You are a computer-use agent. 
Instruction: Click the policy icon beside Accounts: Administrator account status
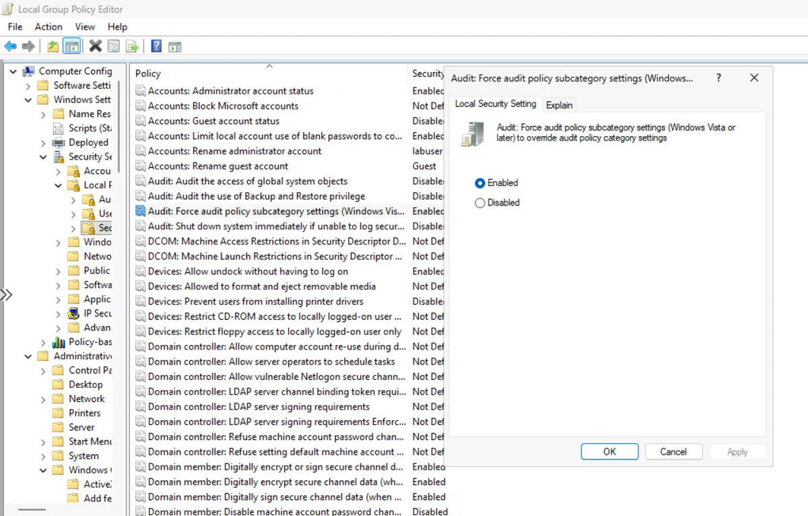(x=140, y=91)
